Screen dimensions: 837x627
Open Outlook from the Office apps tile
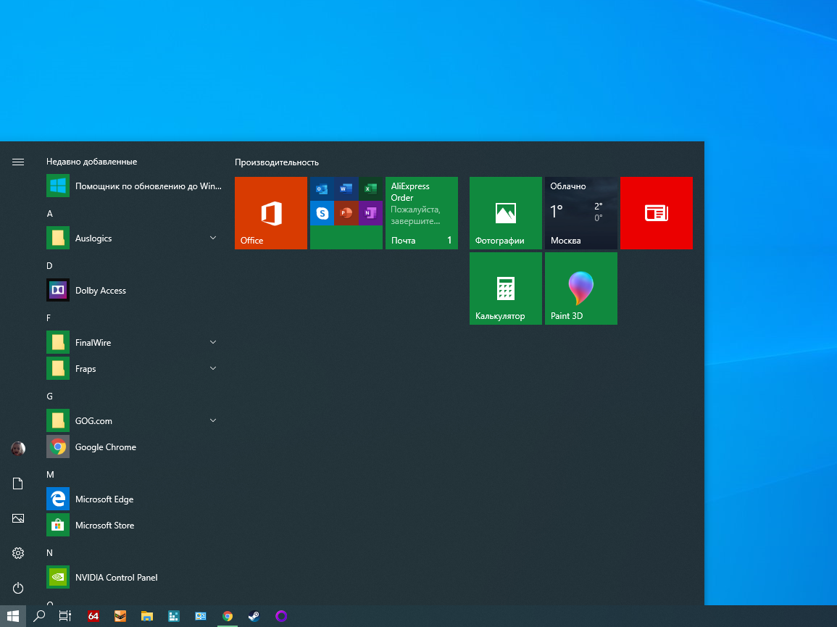322,188
